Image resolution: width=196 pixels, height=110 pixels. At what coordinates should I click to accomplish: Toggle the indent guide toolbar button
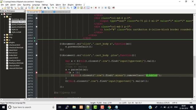pos(75,8)
